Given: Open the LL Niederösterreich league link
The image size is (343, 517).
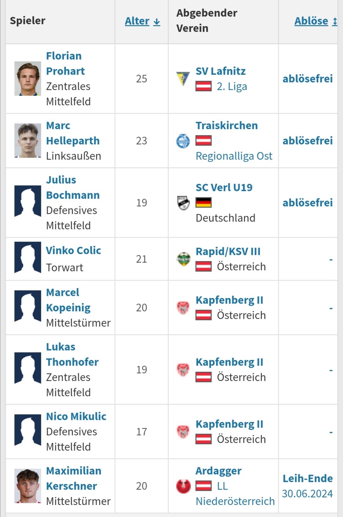Looking at the screenshot, I should (x=235, y=494).
